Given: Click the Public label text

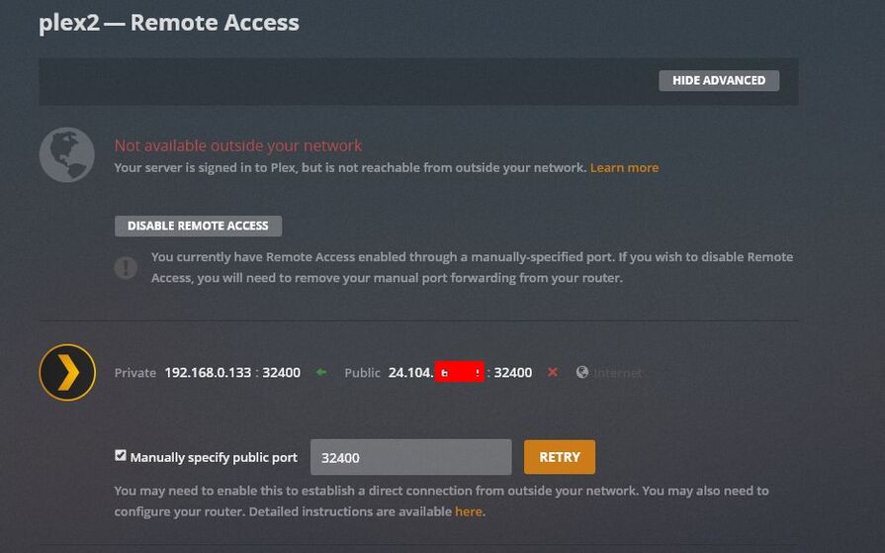Looking at the screenshot, I should click(x=362, y=373).
